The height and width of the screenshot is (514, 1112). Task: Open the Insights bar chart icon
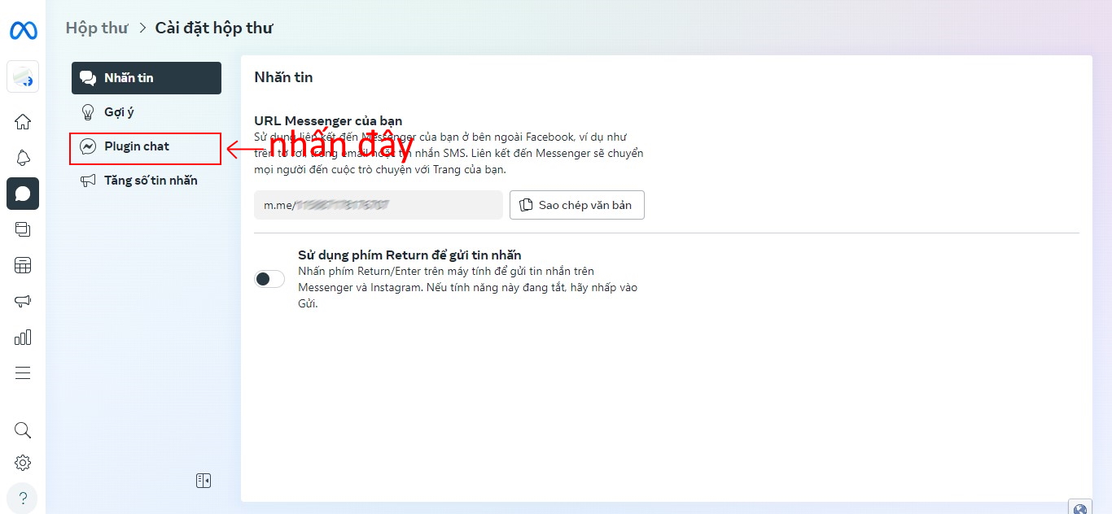tap(23, 337)
